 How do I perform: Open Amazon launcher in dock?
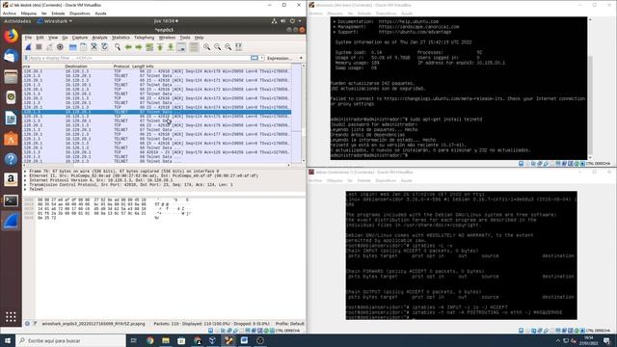pos(11,180)
